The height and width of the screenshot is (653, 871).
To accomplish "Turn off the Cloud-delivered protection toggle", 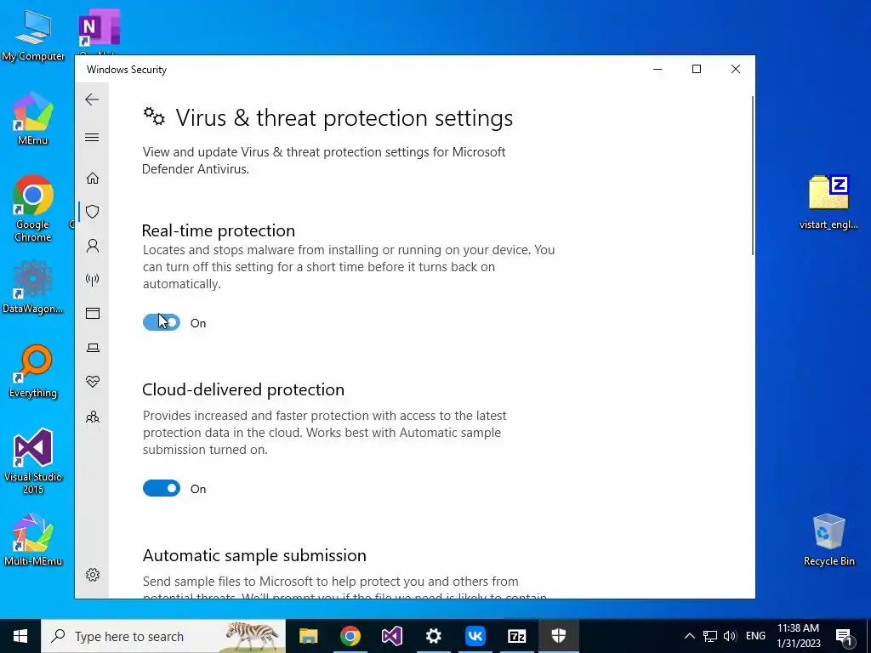I will [161, 488].
